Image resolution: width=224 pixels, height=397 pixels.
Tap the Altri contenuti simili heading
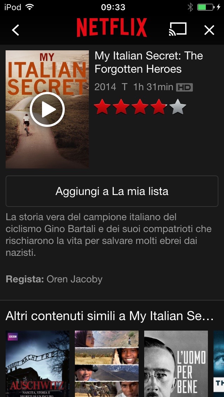point(110,316)
